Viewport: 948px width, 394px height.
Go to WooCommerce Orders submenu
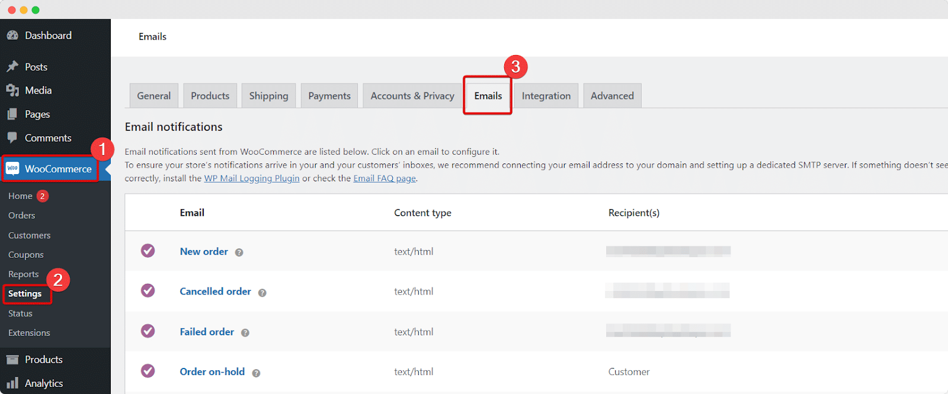22,216
